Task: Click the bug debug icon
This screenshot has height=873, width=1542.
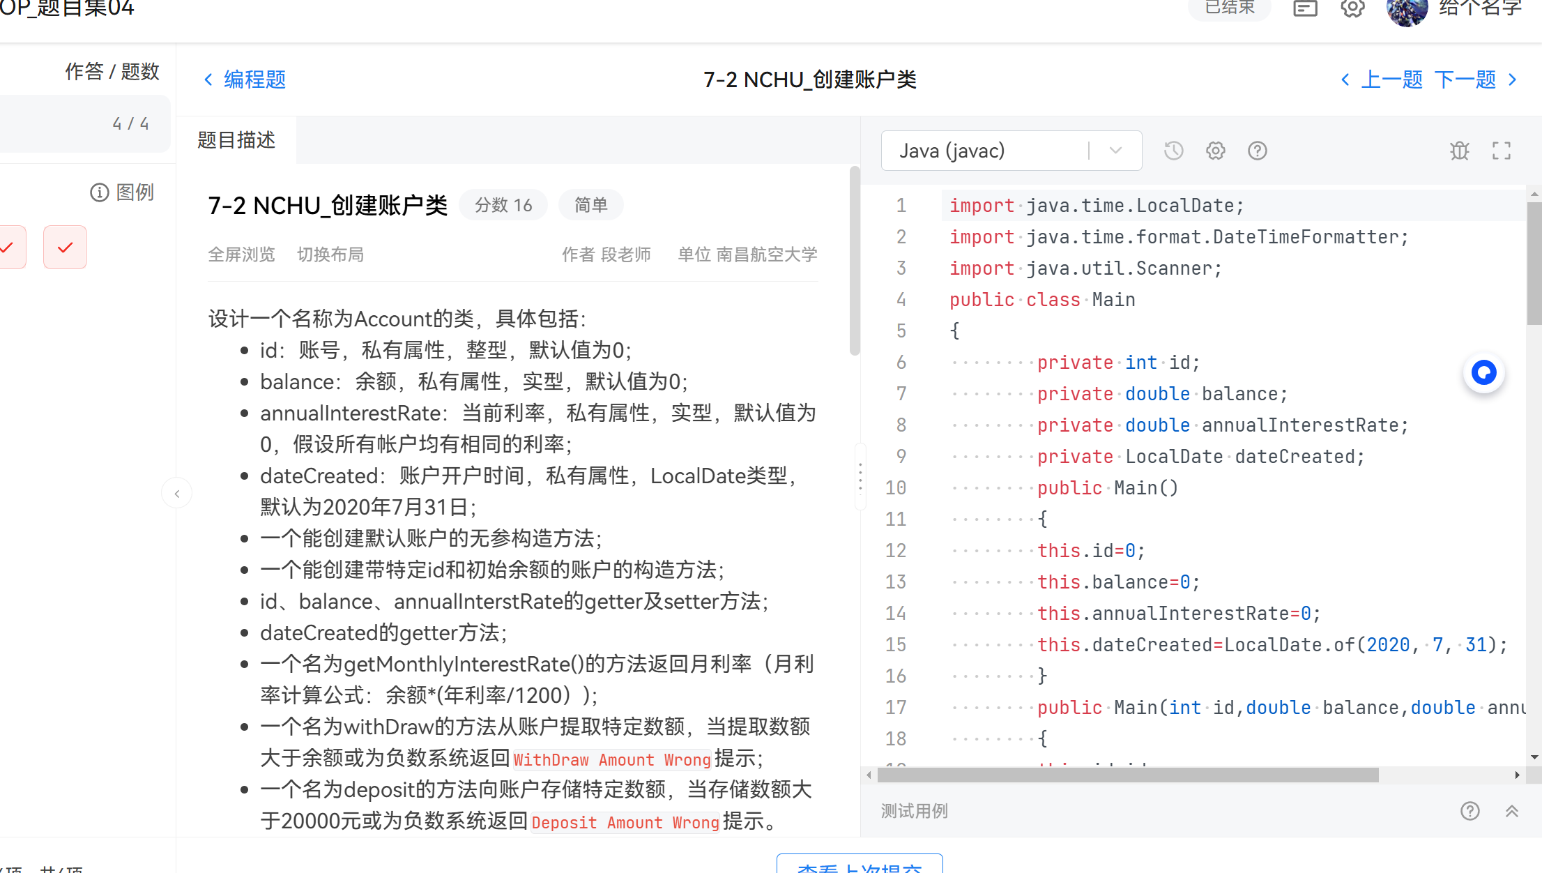Action: tap(1460, 151)
